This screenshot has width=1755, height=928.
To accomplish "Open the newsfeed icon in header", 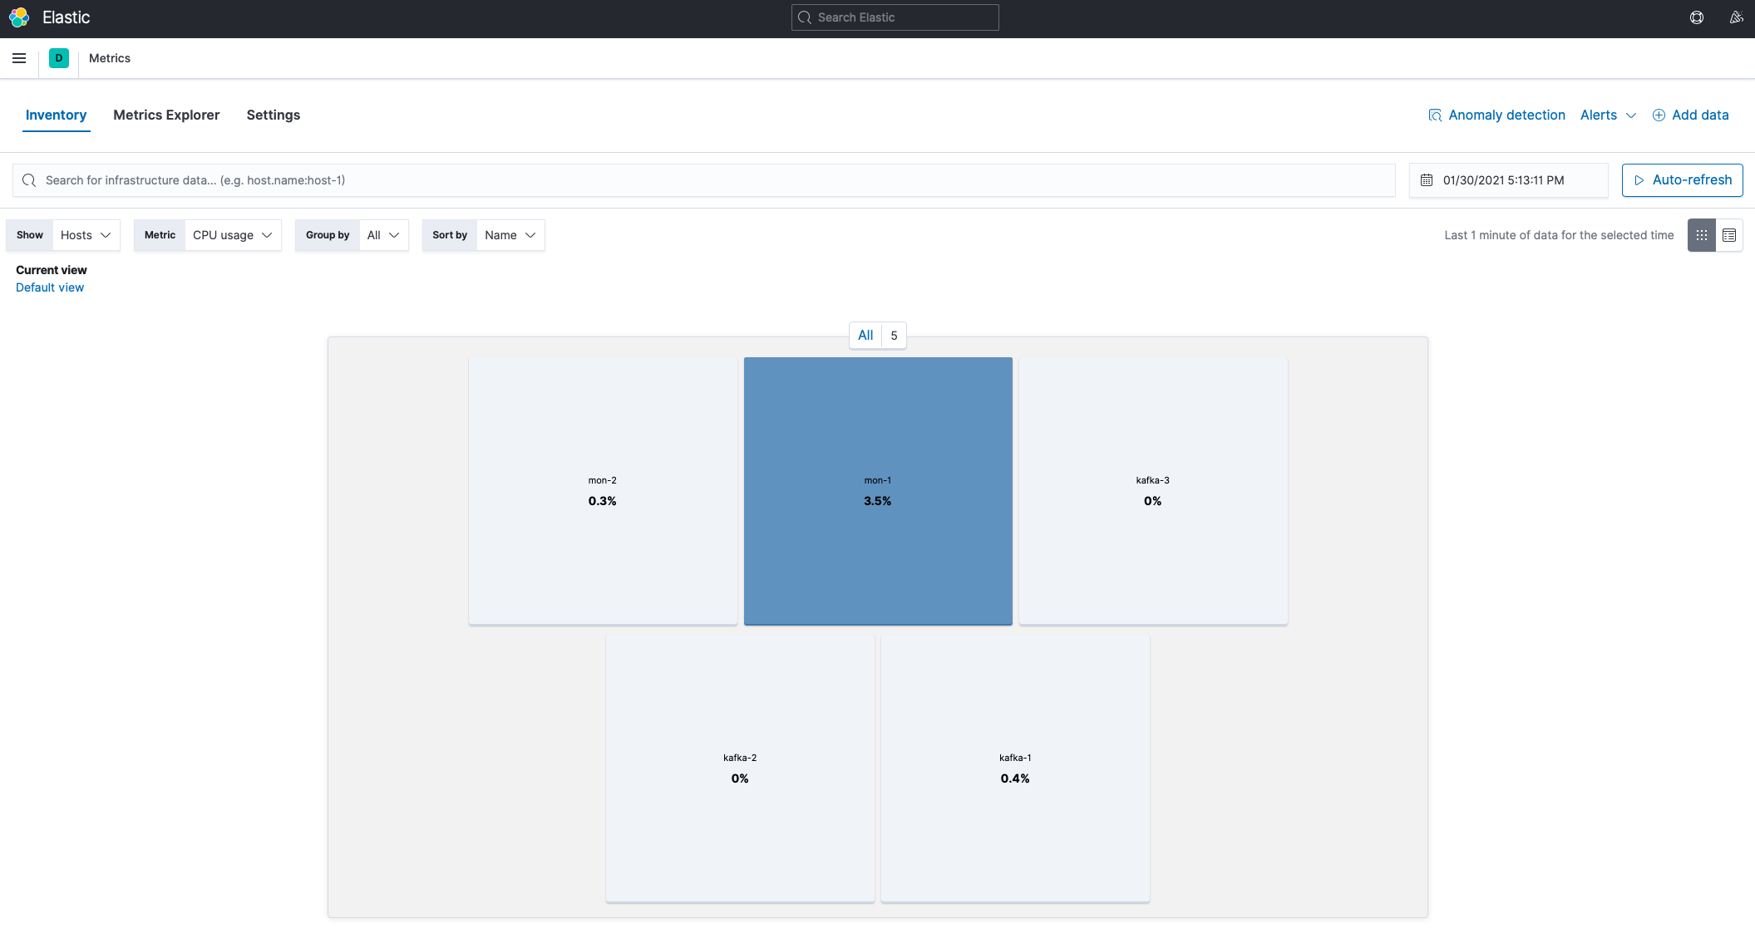I will point(1736,17).
